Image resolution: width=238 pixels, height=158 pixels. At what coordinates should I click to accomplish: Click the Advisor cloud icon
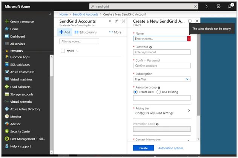coord(7,124)
